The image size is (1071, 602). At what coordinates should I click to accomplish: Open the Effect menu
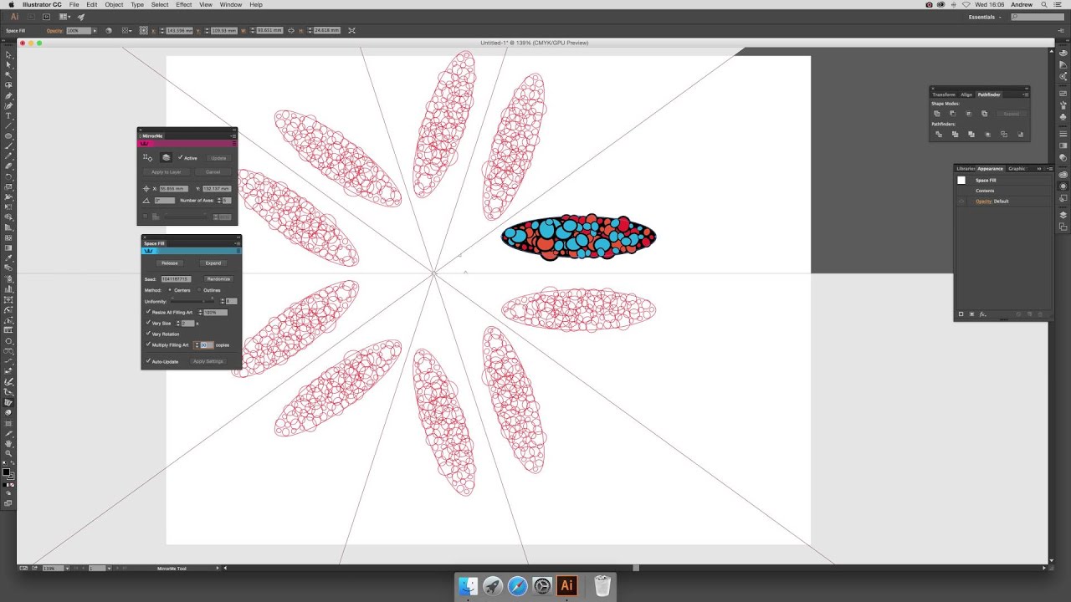point(184,5)
